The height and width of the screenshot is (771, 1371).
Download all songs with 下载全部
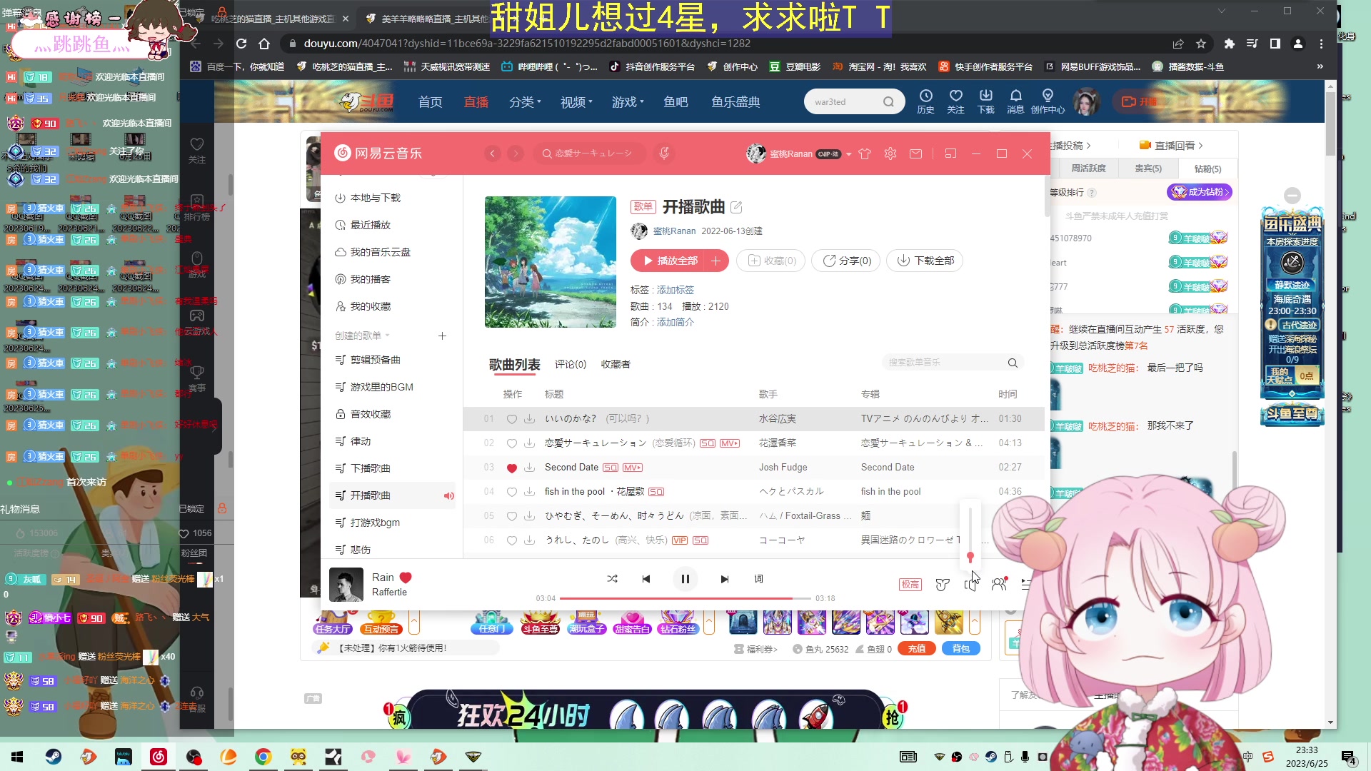[925, 261]
